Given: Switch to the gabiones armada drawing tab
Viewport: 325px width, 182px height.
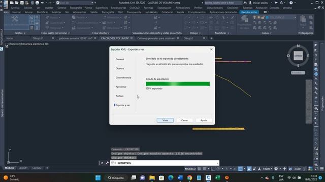Looking at the screenshot, I should tap(76, 38).
